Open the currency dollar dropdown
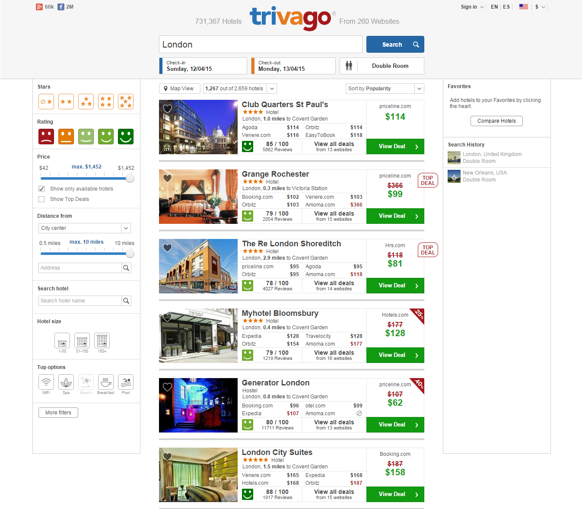Image resolution: width=582 pixels, height=509 pixels. (x=540, y=7)
